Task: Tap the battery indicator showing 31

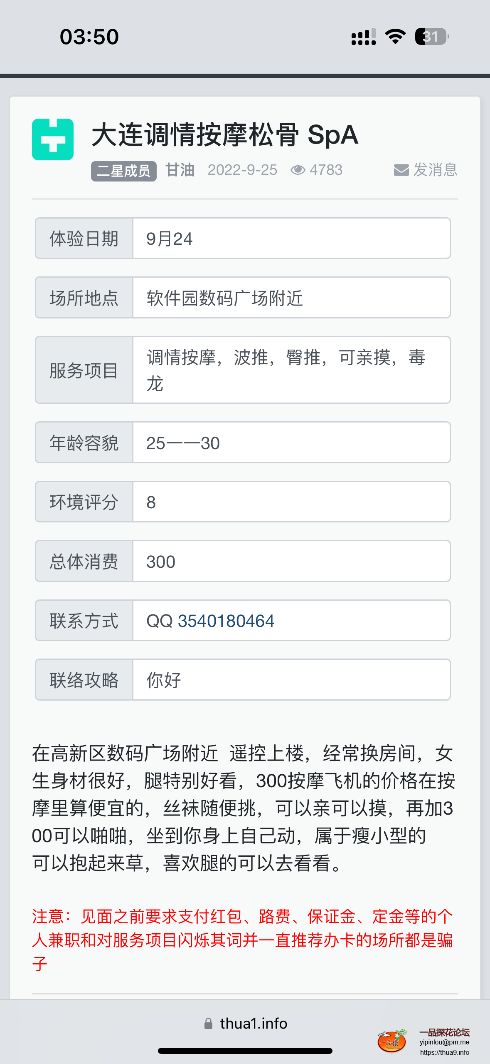Action: 432,37
